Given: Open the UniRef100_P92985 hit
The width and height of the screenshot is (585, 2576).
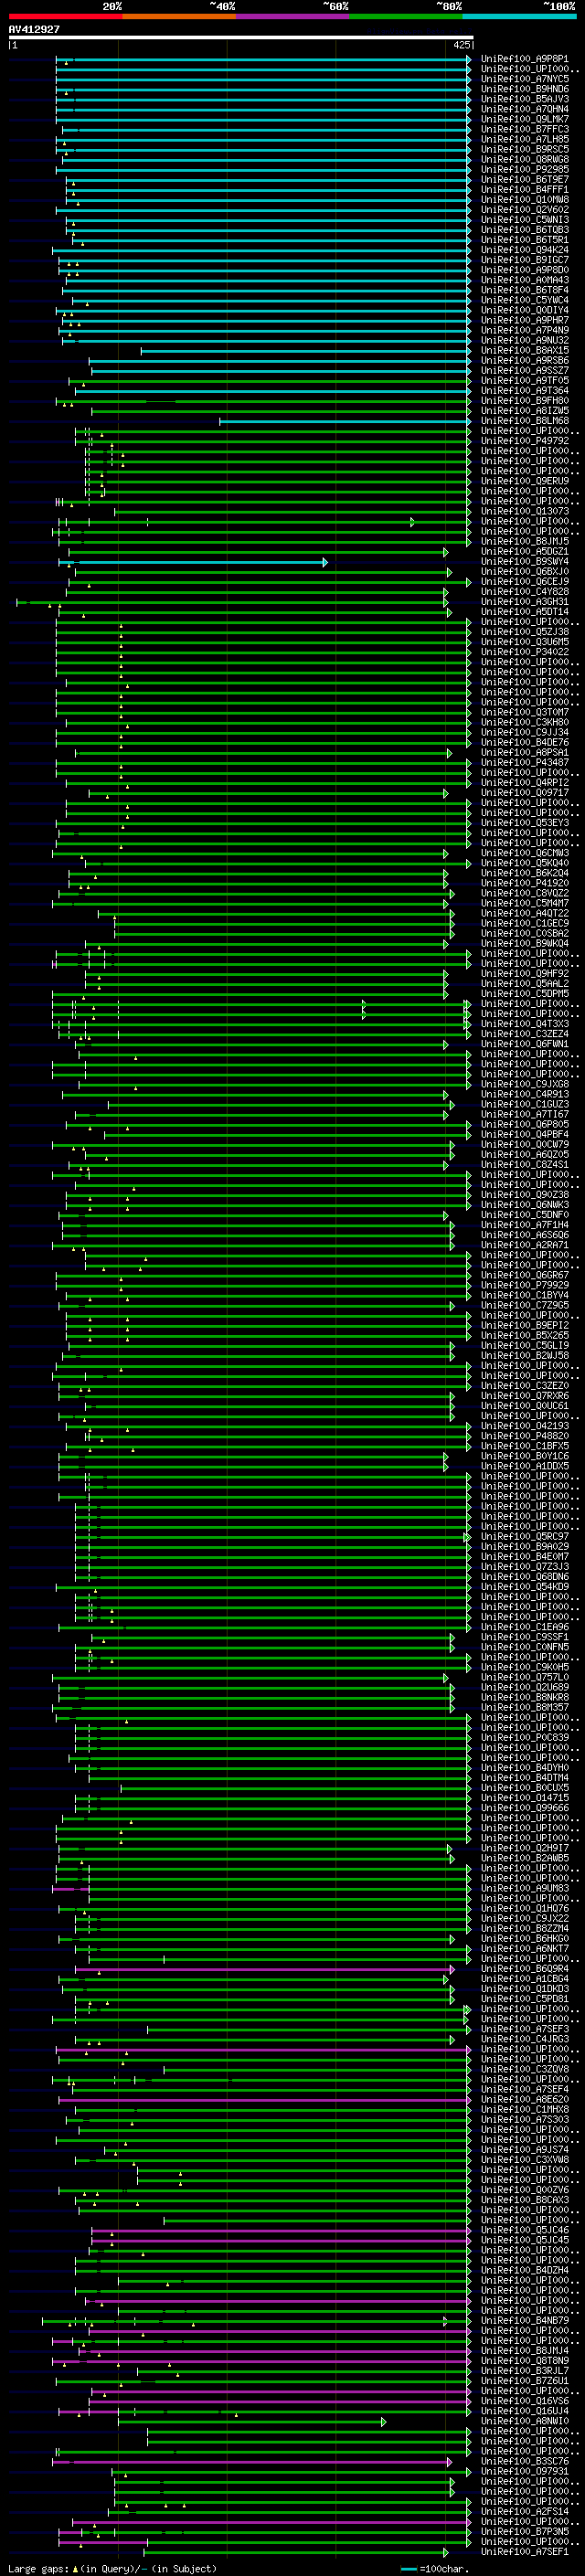Looking at the screenshot, I should 525,170.
